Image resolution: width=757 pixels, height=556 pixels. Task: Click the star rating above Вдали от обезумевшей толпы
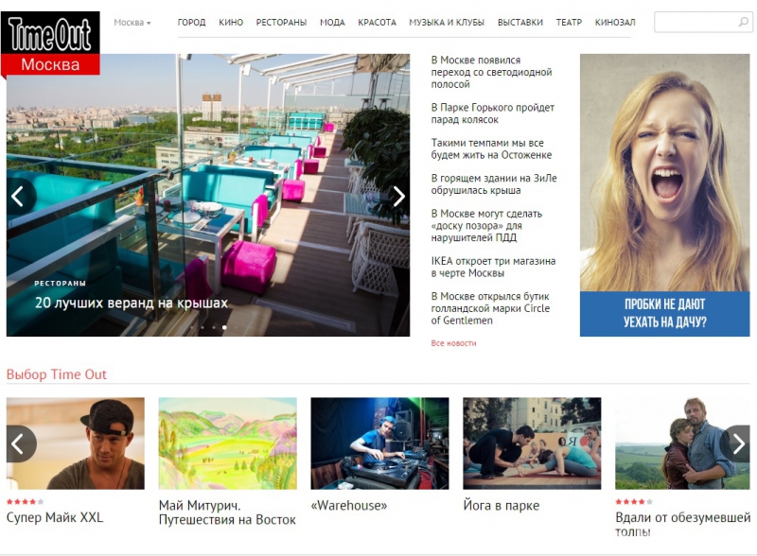[634, 502]
